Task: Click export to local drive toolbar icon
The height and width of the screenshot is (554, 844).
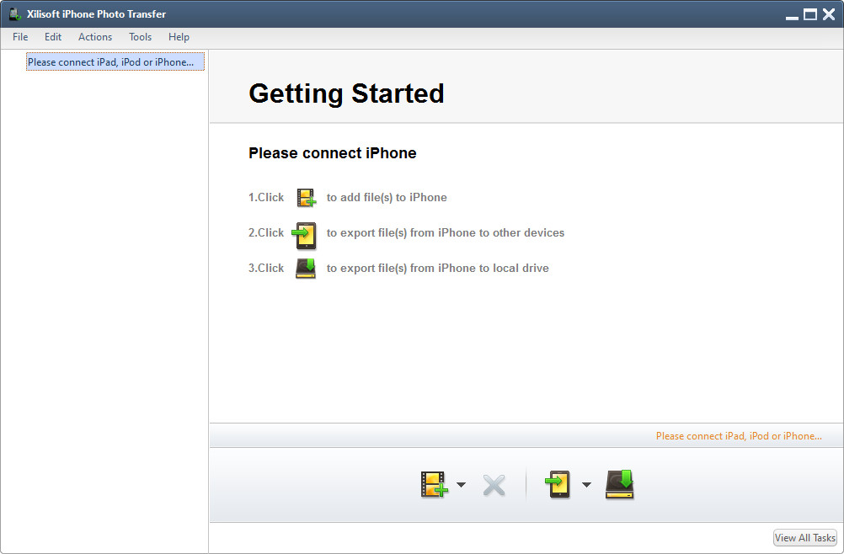Action: [x=620, y=484]
